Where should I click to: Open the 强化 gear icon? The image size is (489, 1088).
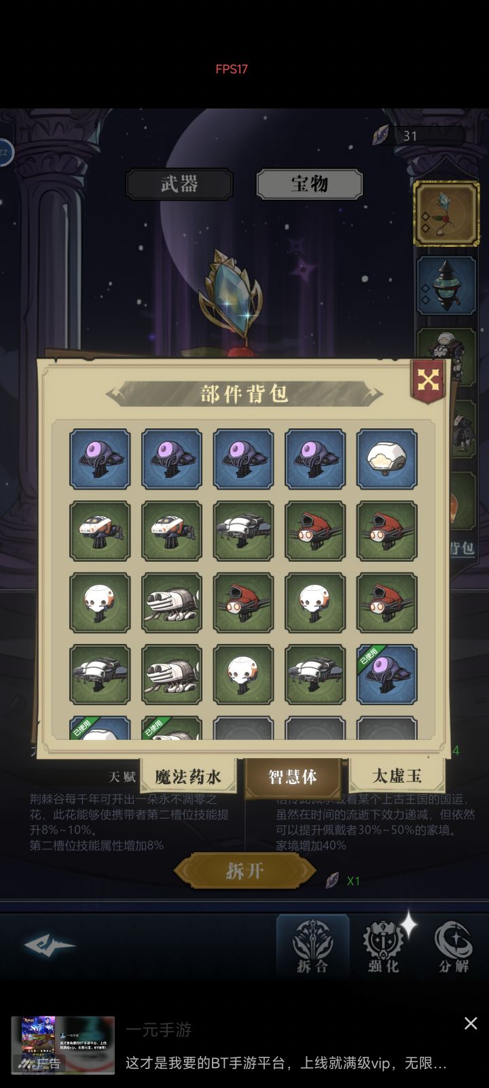pos(384,948)
